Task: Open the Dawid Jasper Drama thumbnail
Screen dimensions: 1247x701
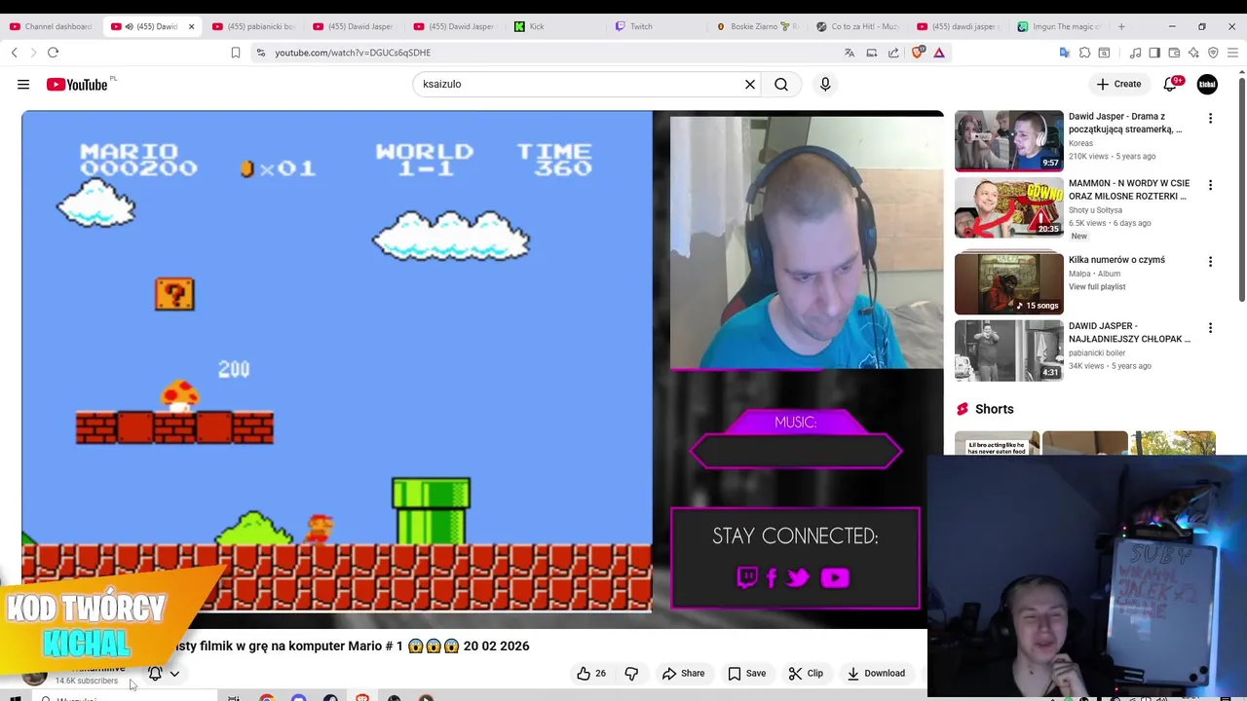Action: pyautogui.click(x=1009, y=141)
